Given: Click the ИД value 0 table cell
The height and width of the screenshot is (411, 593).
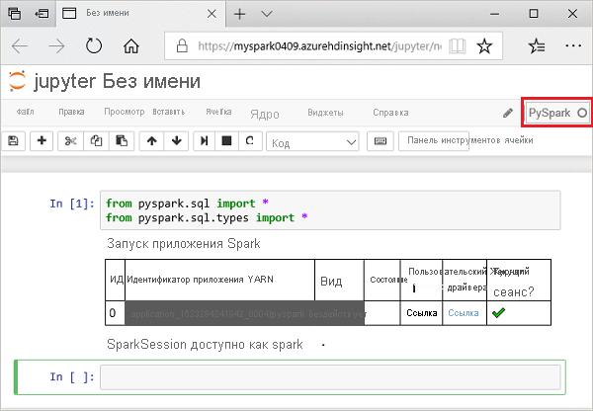Looking at the screenshot, I should [x=113, y=313].
